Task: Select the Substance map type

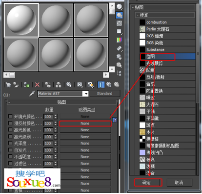Action: (x=167, y=49)
